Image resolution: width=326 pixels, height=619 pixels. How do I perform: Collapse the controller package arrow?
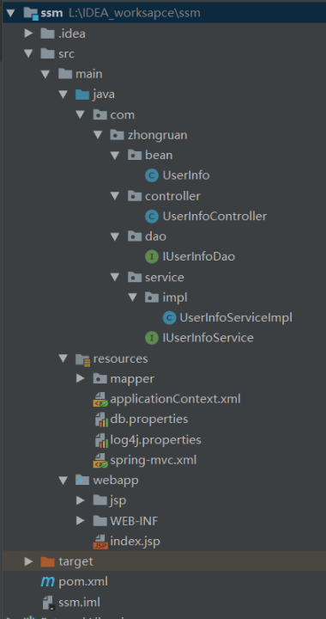pos(115,196)
